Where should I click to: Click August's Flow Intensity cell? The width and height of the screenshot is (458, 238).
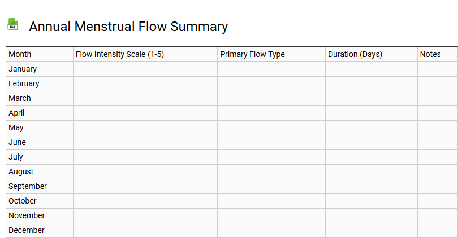click(x=145, y=171)
